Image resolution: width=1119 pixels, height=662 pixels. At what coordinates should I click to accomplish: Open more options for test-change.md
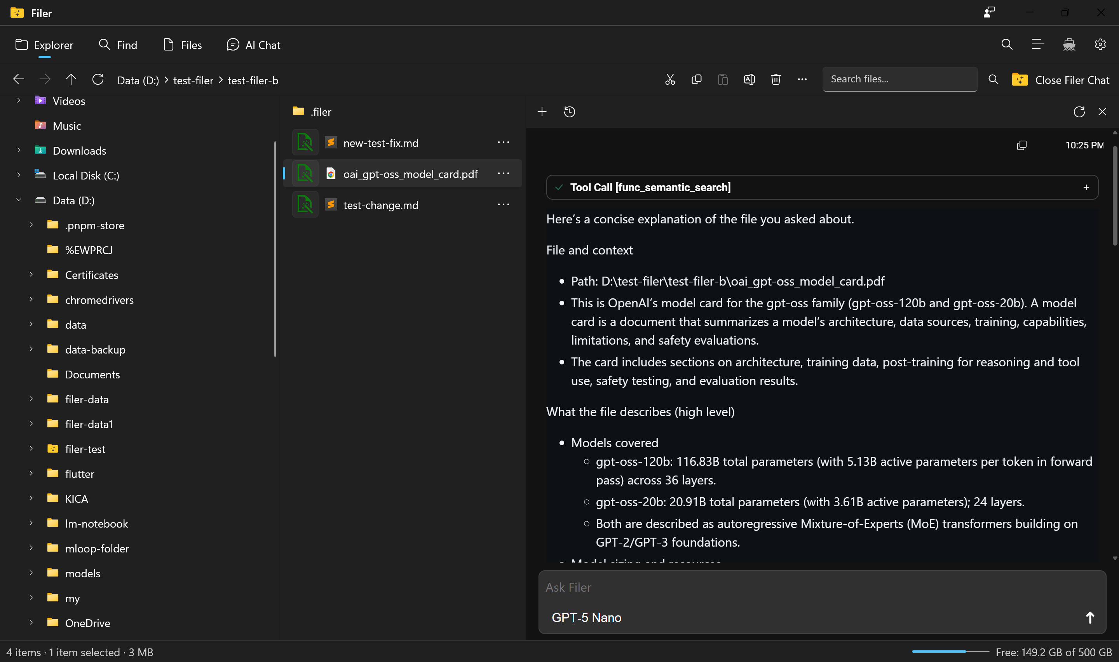(x=503, y=205)
